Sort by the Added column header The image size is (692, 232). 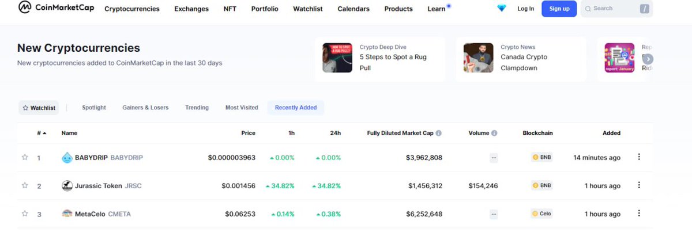[612, 133]
